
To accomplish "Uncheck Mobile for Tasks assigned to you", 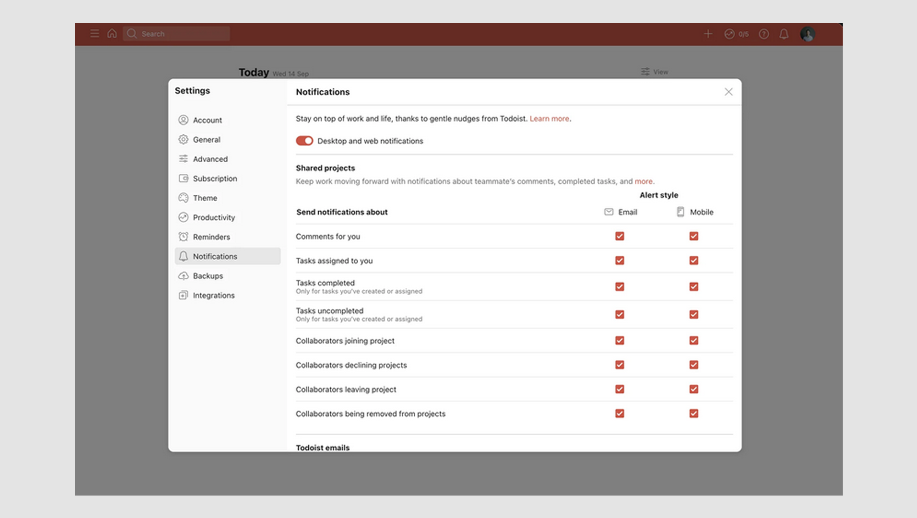I will pos(694,260).
